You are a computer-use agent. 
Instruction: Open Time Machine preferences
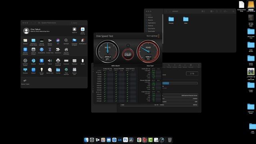pos(66,71)
